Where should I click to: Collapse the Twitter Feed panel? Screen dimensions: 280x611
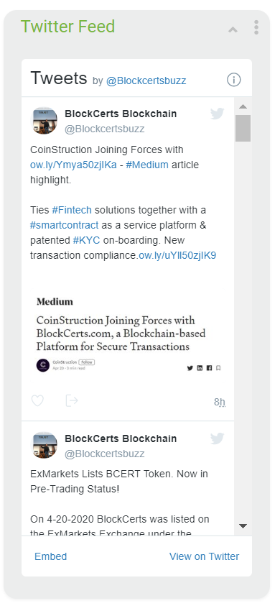(x=233, y=29)
